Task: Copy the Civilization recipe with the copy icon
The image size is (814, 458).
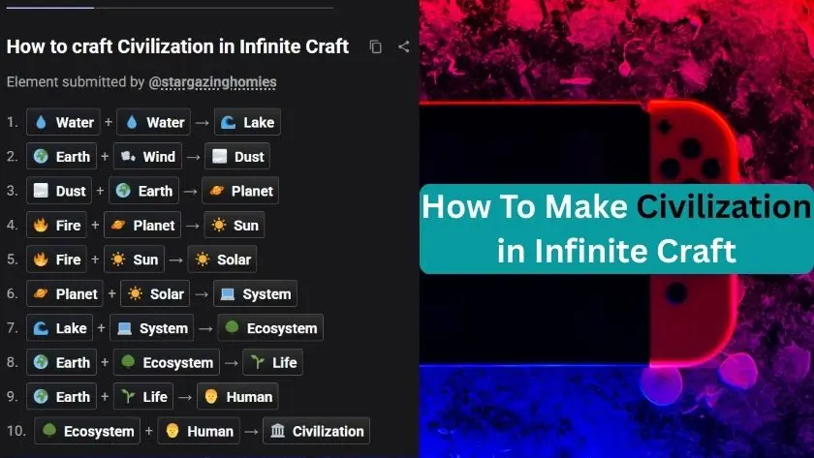Action: pos(375,46)
